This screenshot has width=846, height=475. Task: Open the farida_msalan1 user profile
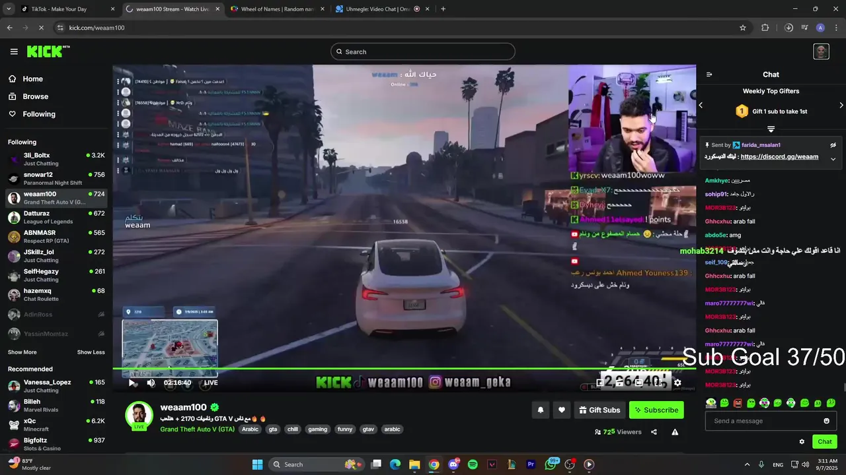761,145
